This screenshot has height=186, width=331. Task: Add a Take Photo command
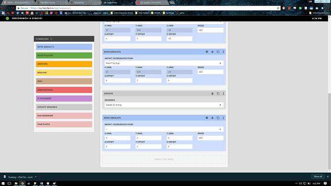pos(64,124)
